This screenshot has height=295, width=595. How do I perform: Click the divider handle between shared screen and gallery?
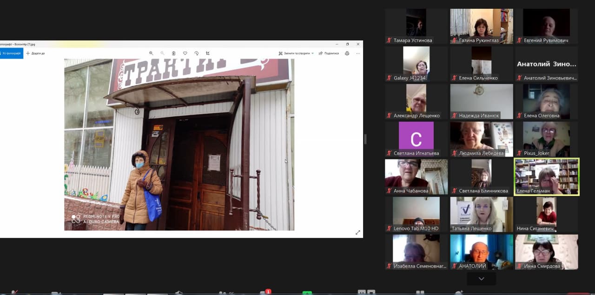tap(365, 139)
